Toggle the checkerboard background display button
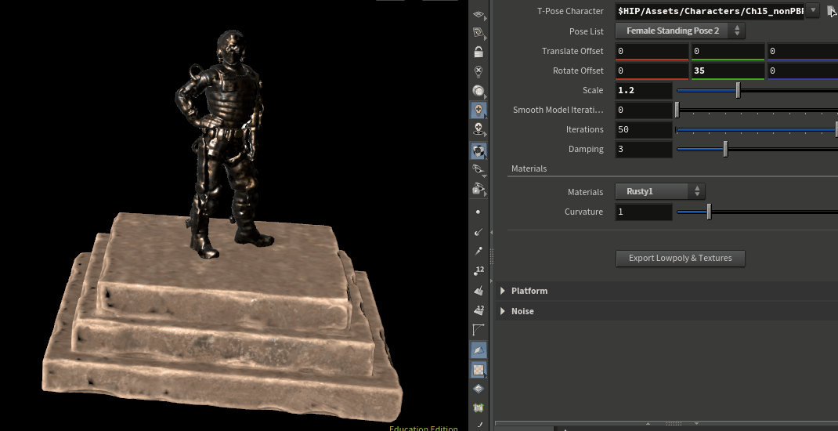 (x=479, y=369)
